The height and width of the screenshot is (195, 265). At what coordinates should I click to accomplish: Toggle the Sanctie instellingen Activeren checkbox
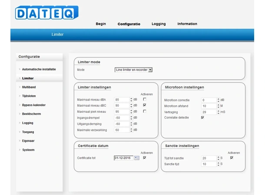coord(232,158)
